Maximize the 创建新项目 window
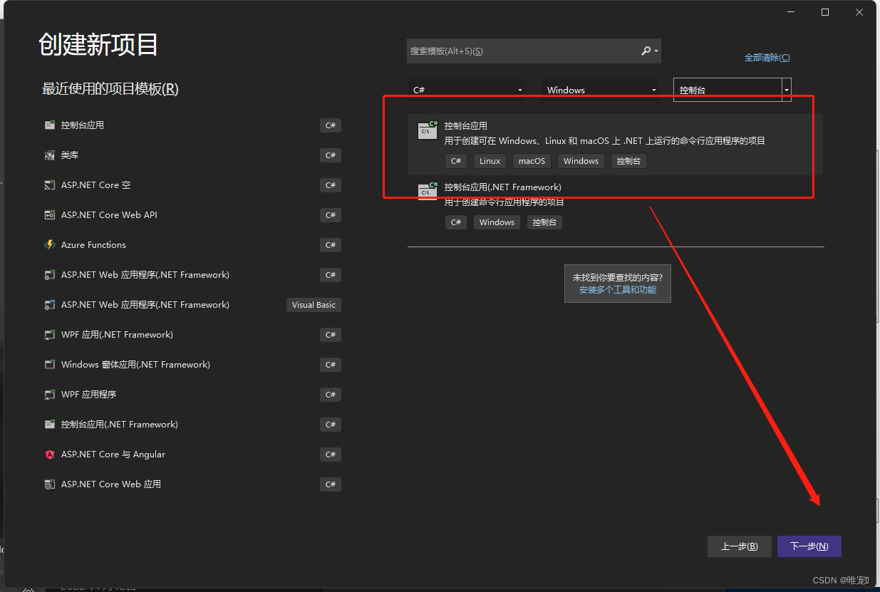 tap(825, 12)
